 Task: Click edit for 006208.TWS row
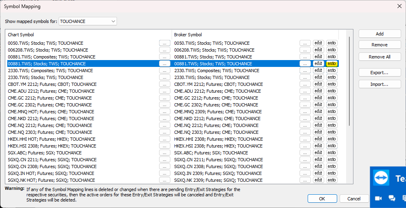318,50
